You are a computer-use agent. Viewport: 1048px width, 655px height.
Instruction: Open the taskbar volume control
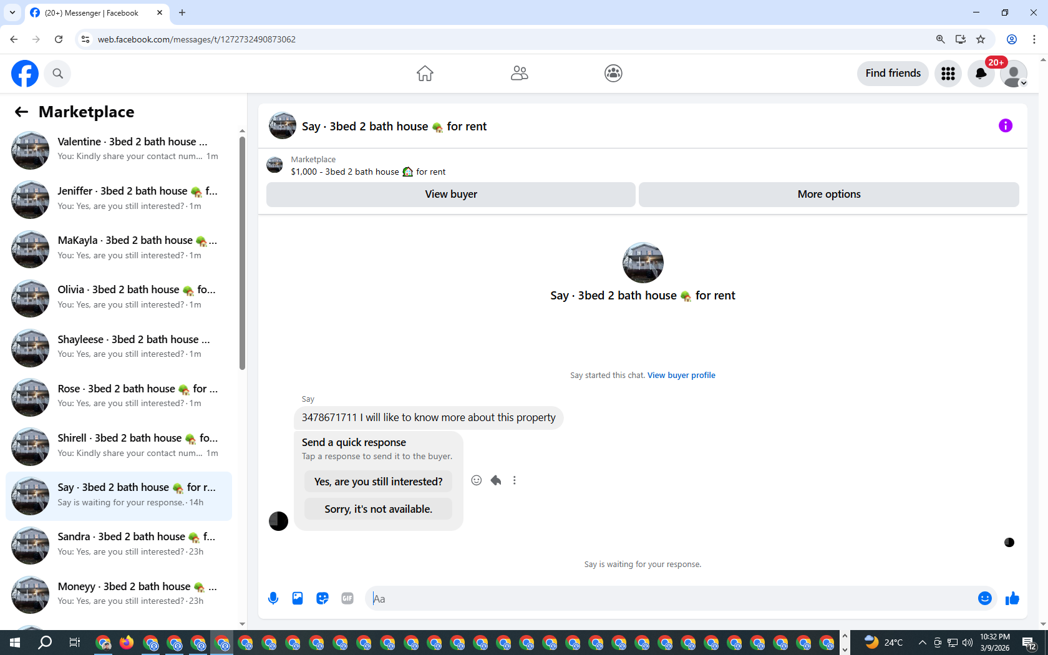point(968,643)
